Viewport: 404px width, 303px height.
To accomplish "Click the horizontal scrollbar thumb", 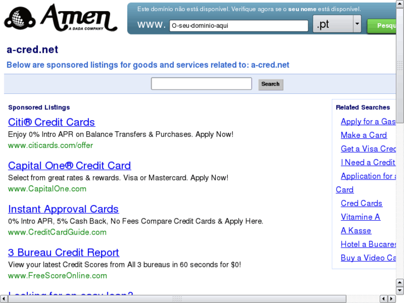I will click(x=177, y=299).
